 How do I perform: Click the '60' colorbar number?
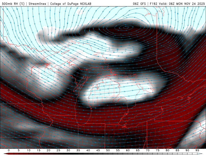128,150
